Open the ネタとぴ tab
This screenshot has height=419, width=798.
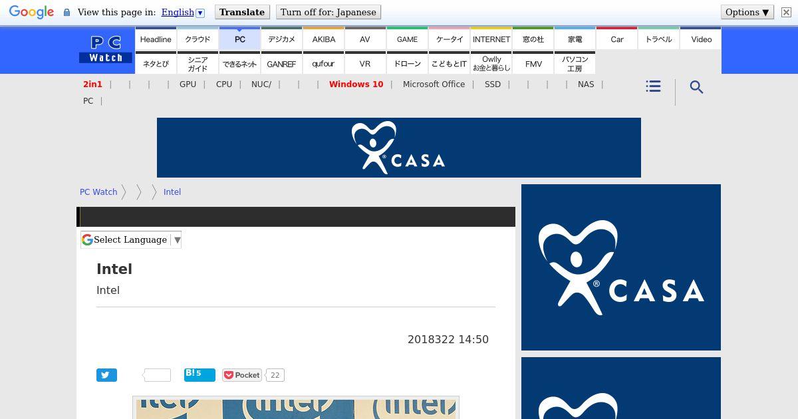156,64
